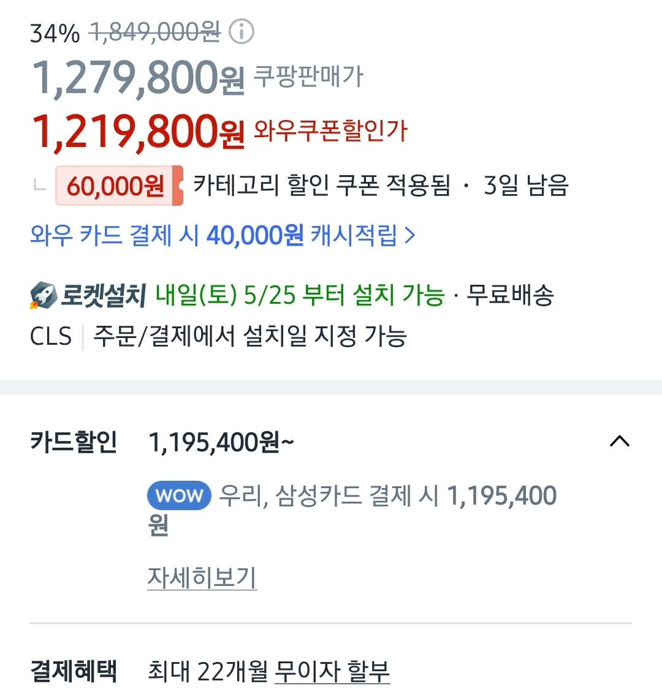Tap 내일(토) 5/25 부터 설치 가능 text
The height and width of the screenshot is (700, 662).
click(300, 296)
